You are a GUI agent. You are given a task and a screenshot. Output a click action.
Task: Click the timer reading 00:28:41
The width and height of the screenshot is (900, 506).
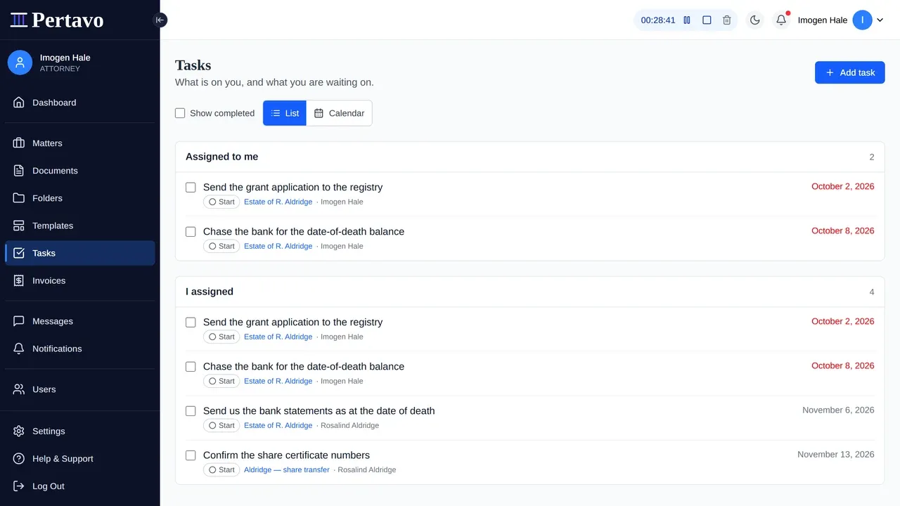(658, 20)
